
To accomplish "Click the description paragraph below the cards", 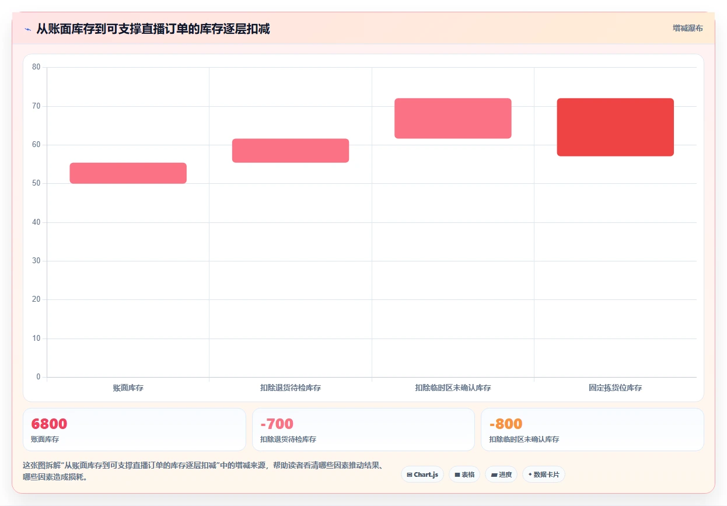I will pyautogui.click(x=203, y=471).
